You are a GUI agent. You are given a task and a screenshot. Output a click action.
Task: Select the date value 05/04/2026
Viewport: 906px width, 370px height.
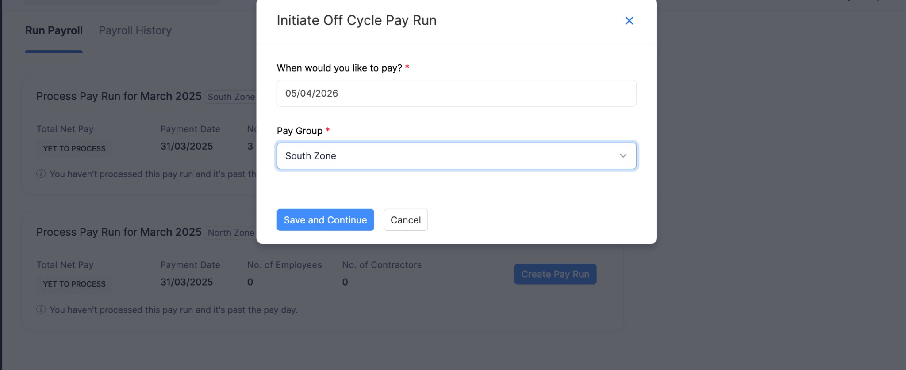[x=312, y=93]
